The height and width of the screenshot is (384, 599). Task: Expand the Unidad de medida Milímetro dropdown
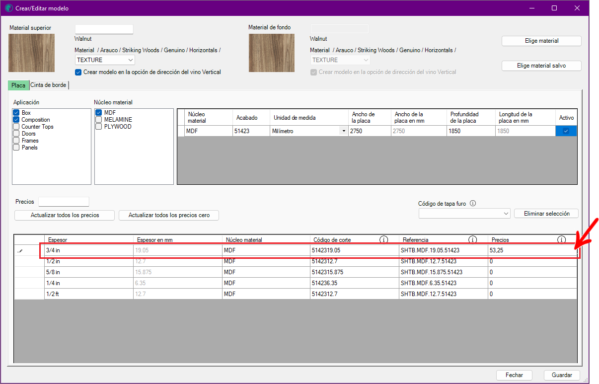[343, 131]
